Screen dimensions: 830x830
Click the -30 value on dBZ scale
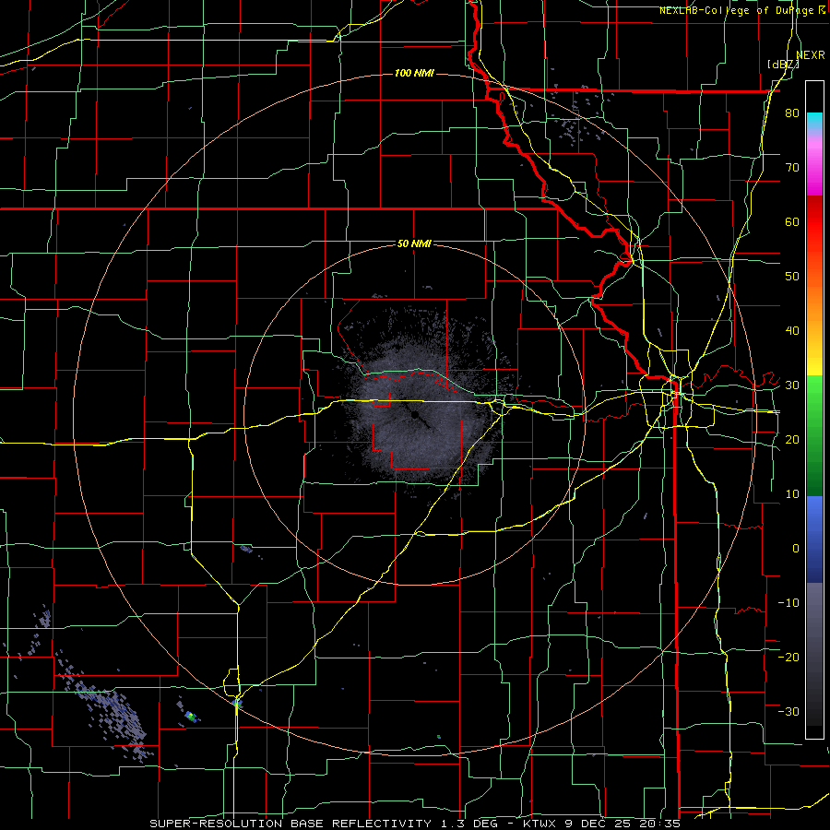pyautogui.click(x=788, y=711)
